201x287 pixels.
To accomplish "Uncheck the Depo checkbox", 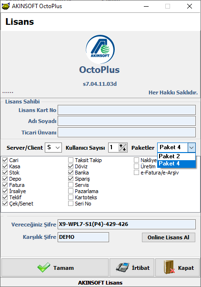I will [x=5, y=179].
